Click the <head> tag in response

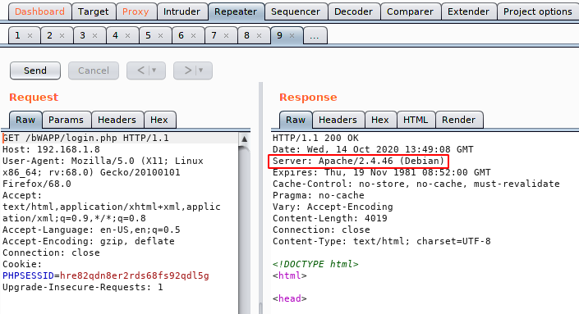click(290, 298)
